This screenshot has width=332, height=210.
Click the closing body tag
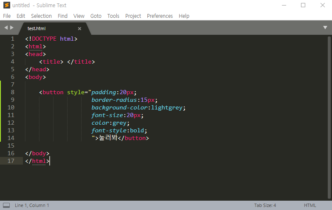coord(37,153)
